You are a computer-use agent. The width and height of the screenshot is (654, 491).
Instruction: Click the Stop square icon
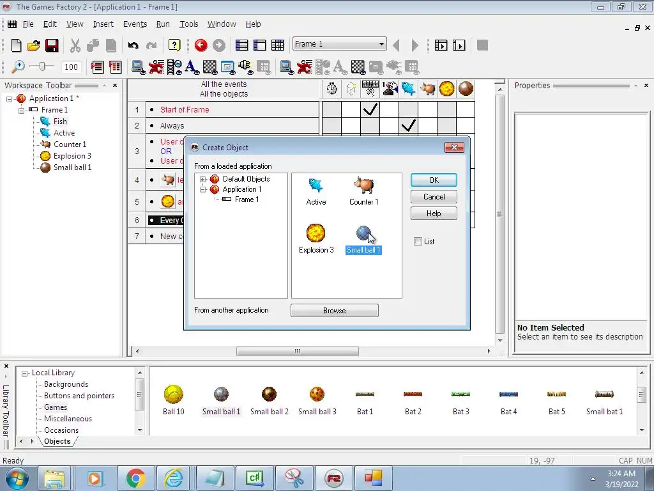click(x=482, y=45)
